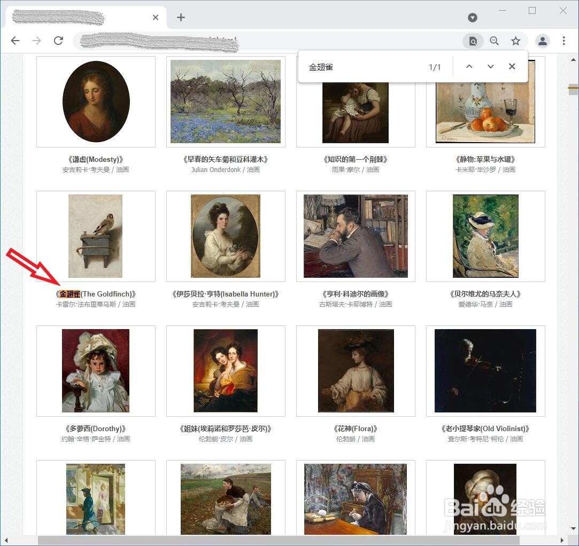
Task: Open the Old Violinist painting thumbnail
Action: [x=485, y=371]
